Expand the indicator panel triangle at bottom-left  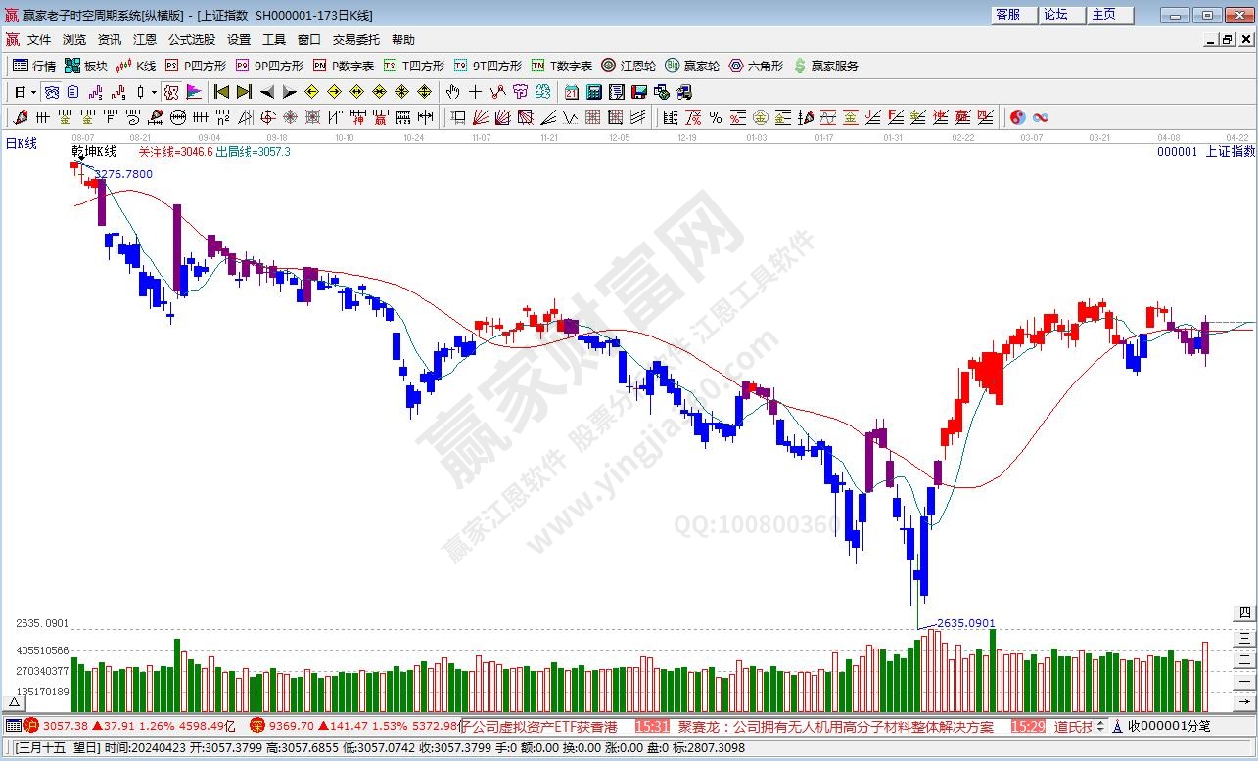point(15,702)
